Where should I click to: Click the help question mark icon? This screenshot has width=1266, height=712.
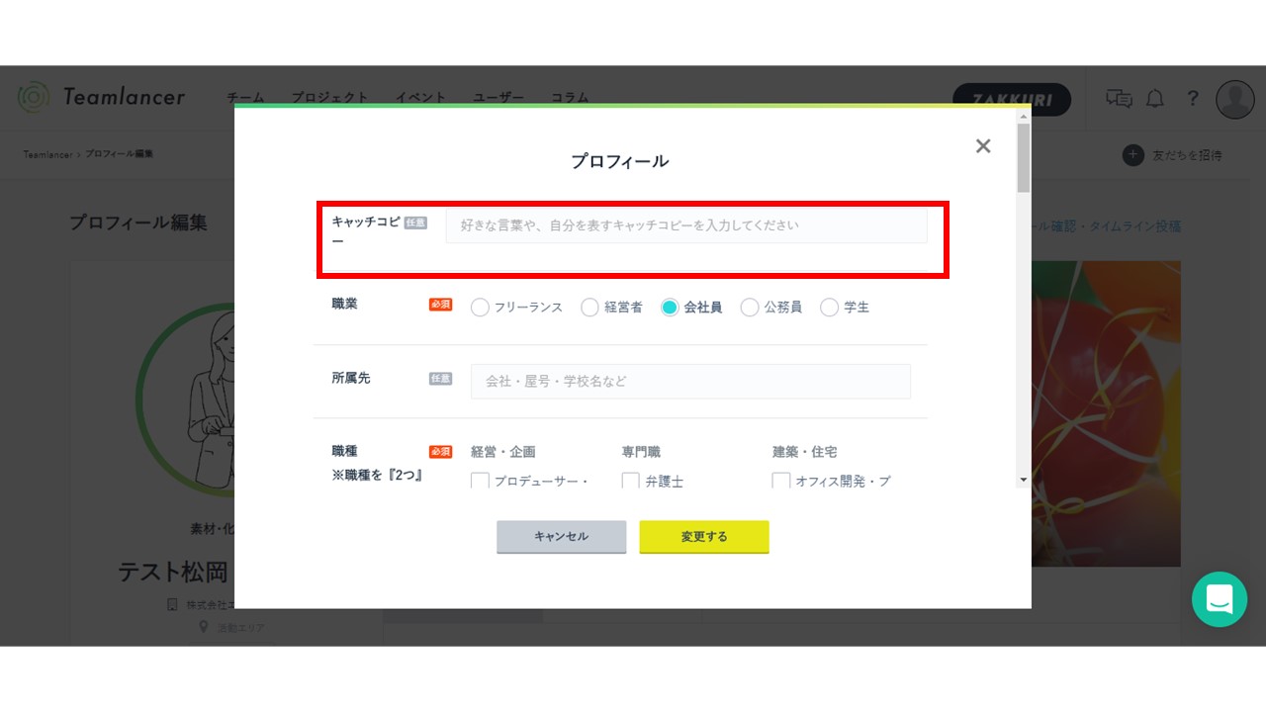point(1193,98)
